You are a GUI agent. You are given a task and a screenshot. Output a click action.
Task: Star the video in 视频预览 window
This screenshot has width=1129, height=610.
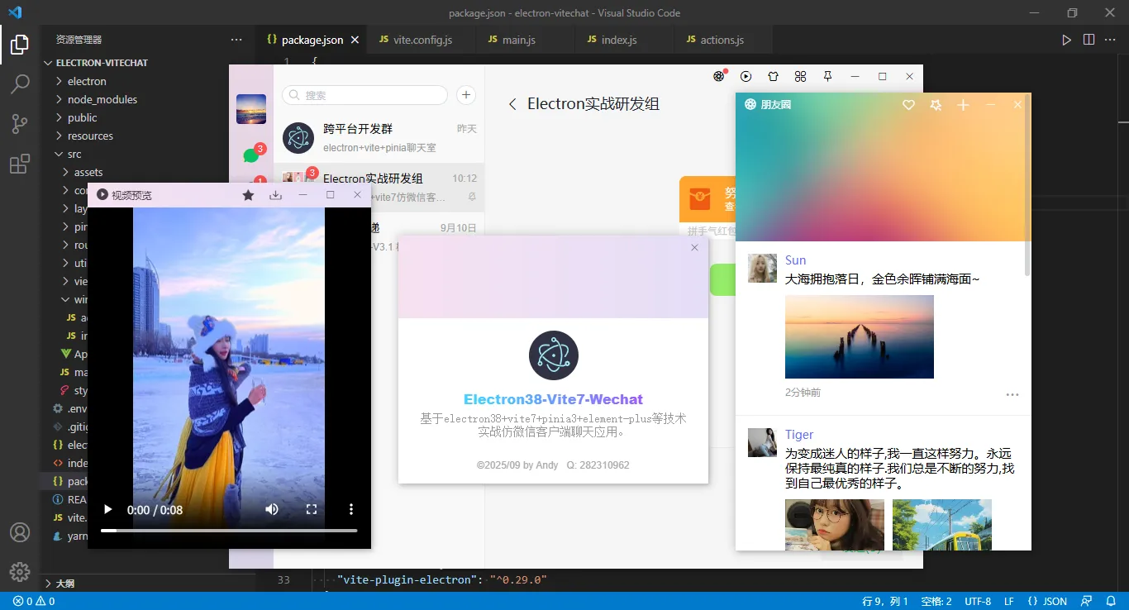coord(248,195)
